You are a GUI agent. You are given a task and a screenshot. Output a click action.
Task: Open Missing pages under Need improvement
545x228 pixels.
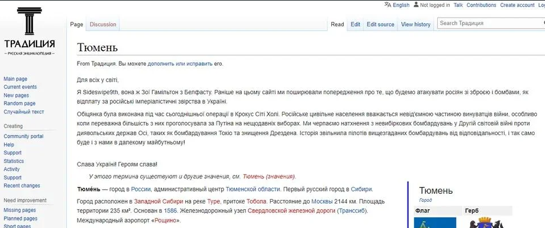(19, 210)
